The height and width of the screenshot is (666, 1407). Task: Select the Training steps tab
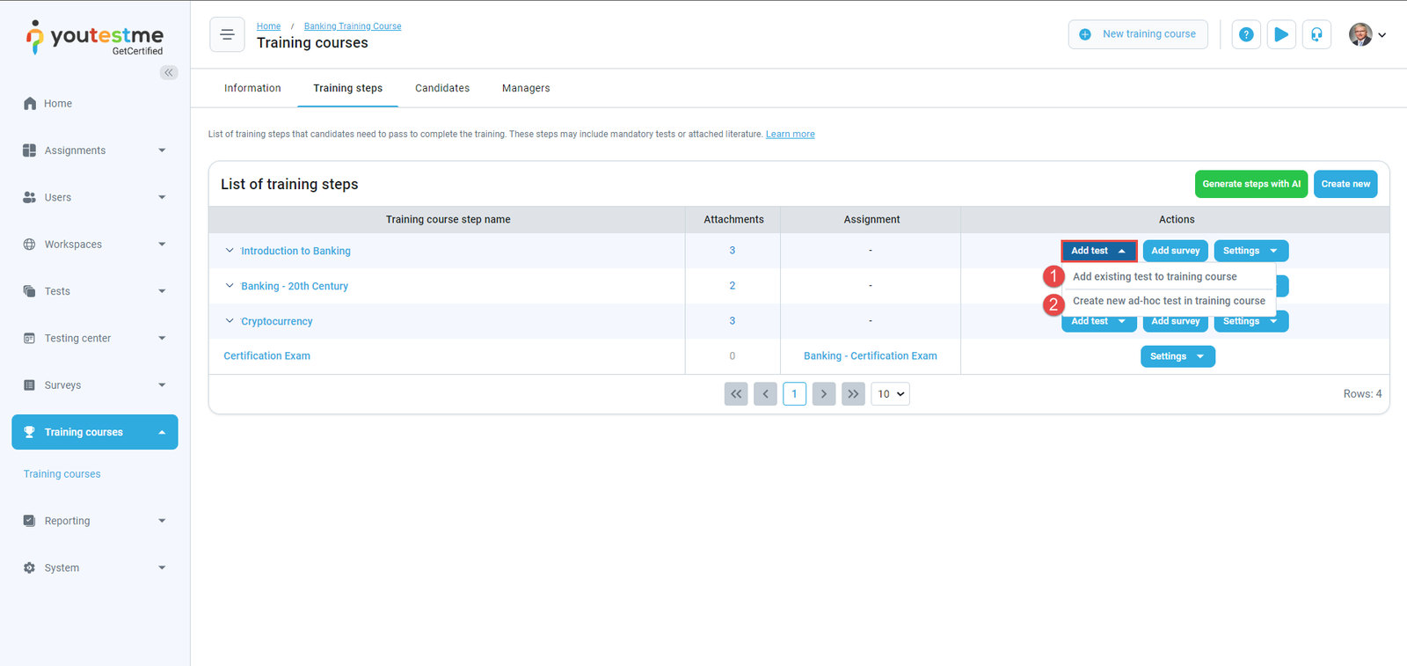[348, 88]
